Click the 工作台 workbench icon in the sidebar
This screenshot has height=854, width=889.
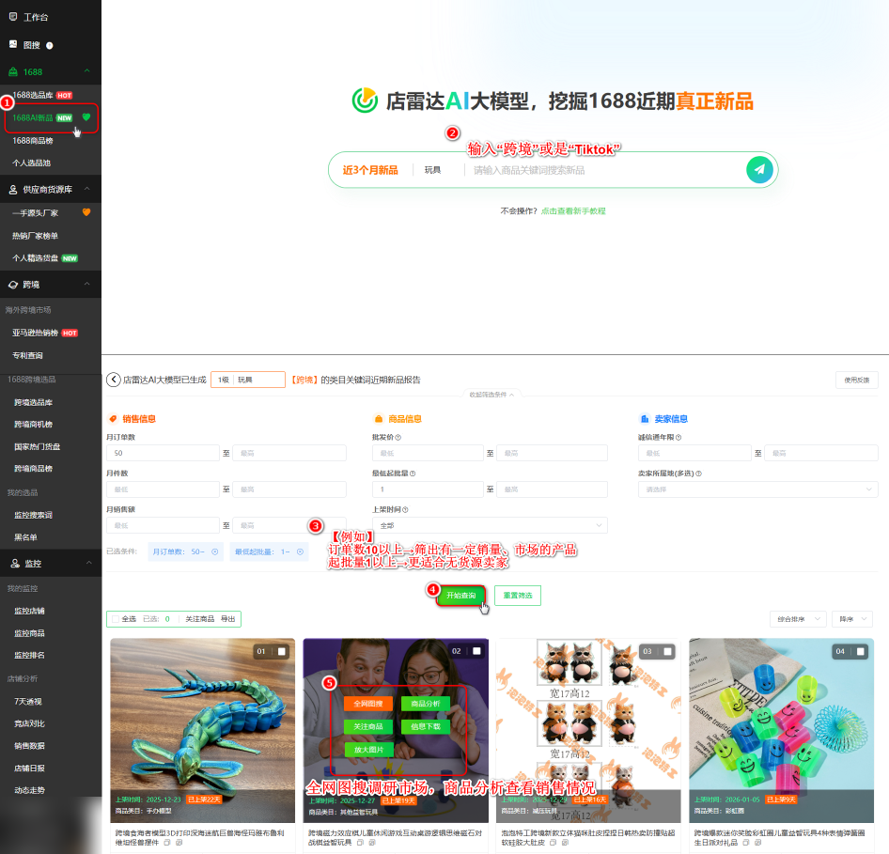pyautogui.click(x=15, y=16)
